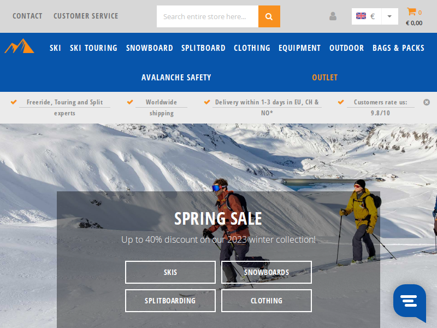Viewport: 437px width, 328px height.
Task: Open the Snowboard menu item
Action: pyautogui.click(x=149, y=48)
